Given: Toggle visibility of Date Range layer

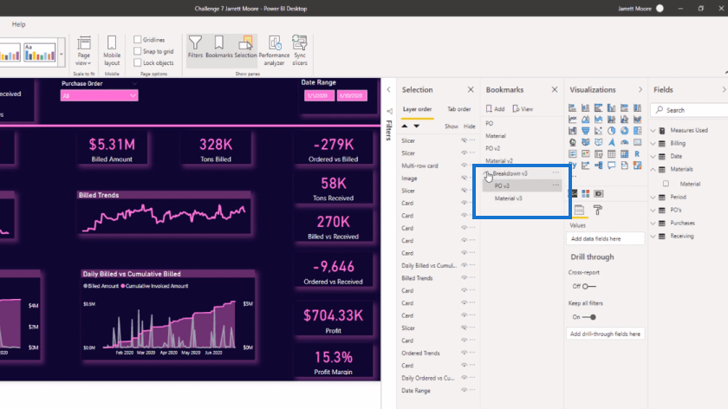Looking at the screenshot, I should coord(464,391).
